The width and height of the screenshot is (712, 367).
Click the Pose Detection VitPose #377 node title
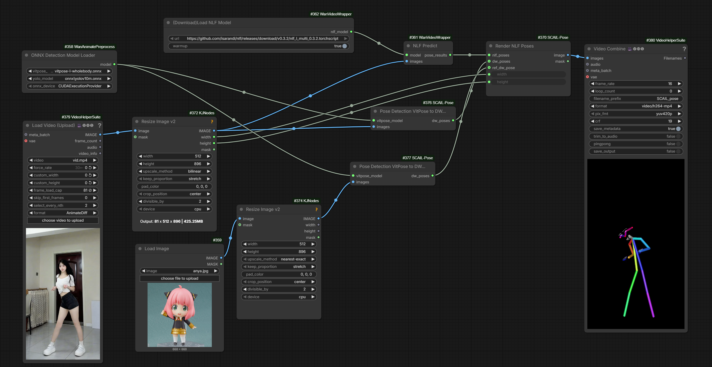click(392, 166)
